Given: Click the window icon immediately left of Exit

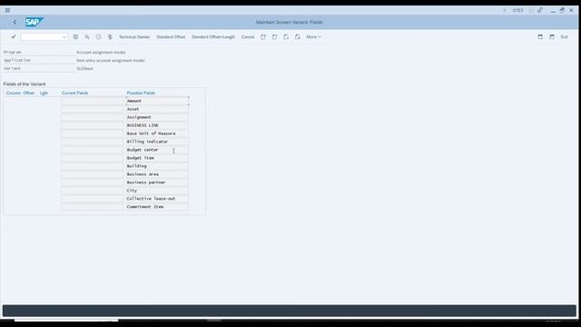Looking at the screenshot, I should [552, 36].
